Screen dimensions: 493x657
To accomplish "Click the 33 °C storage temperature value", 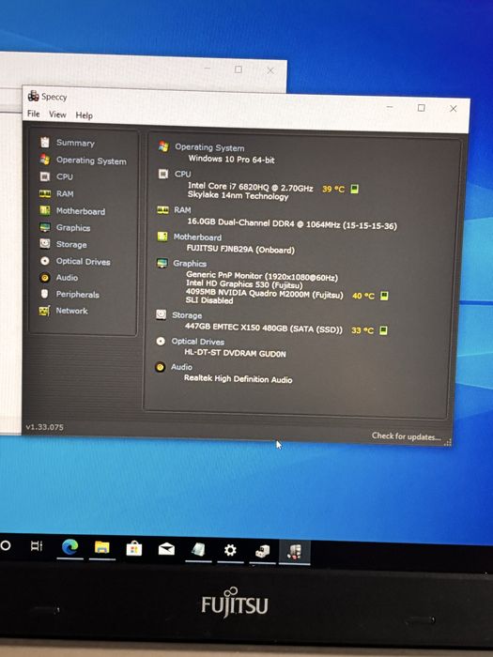I will pyautogui.click(x=362, y=330).
